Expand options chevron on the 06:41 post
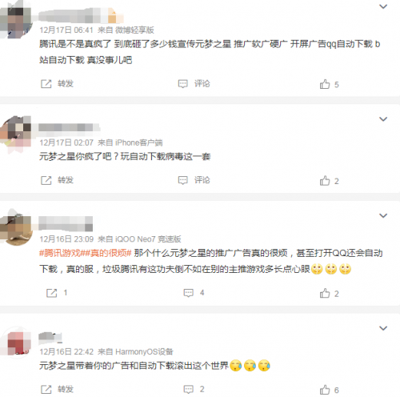This screenshot has width=400, height=397. coord(383,6)
